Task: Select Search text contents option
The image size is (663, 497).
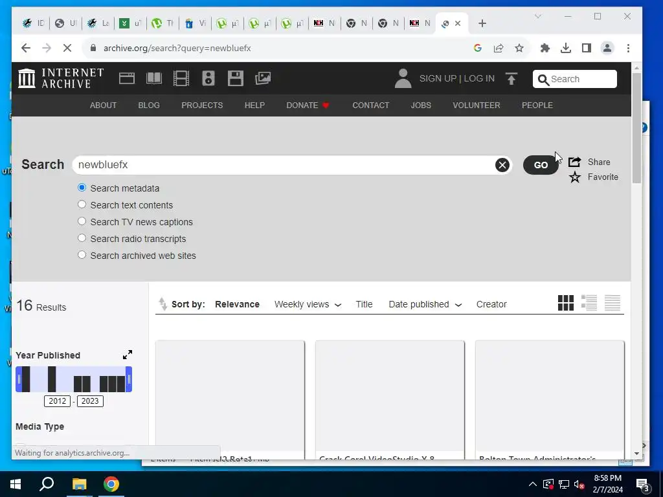Action: [x=82, y=204]
